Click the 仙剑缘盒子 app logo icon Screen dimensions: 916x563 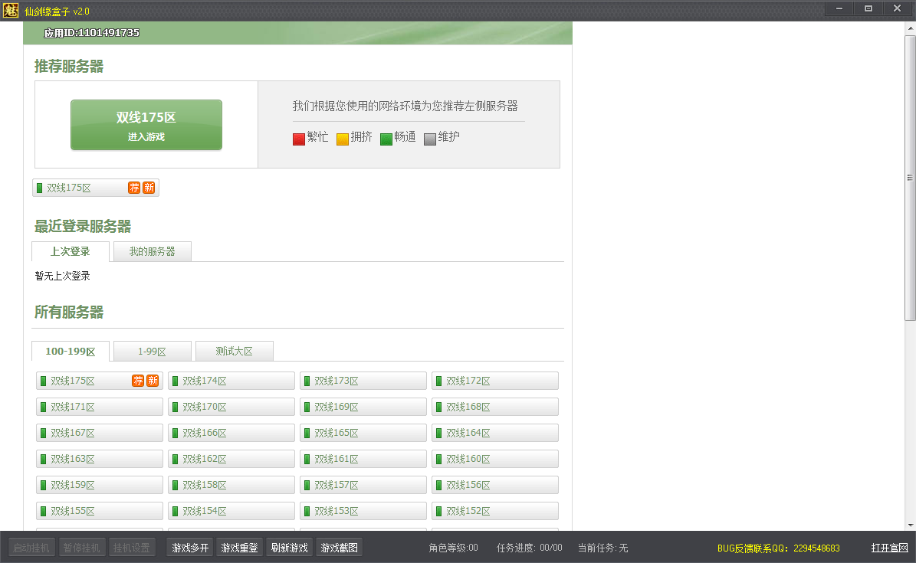click(11, 11)
